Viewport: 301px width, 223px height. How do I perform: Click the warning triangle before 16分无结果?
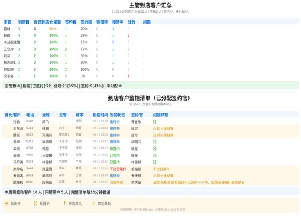(x=155, y=128)
